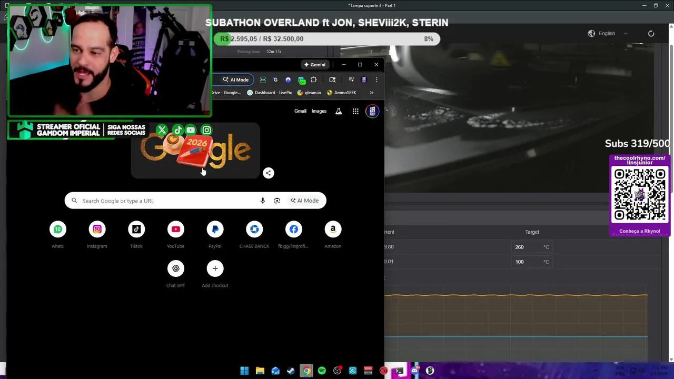Click the Google 2026 doodle

click(195, 151)
